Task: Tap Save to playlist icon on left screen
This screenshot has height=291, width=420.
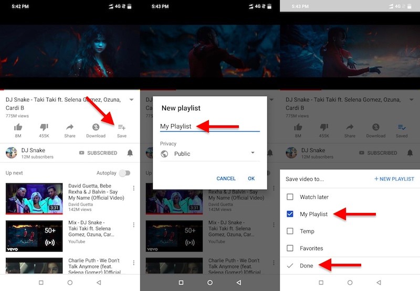Action: 122,127
